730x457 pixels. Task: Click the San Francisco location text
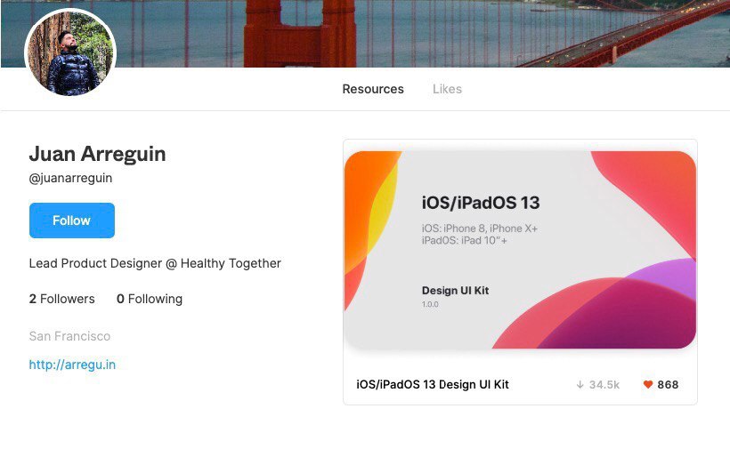[69, 336]
